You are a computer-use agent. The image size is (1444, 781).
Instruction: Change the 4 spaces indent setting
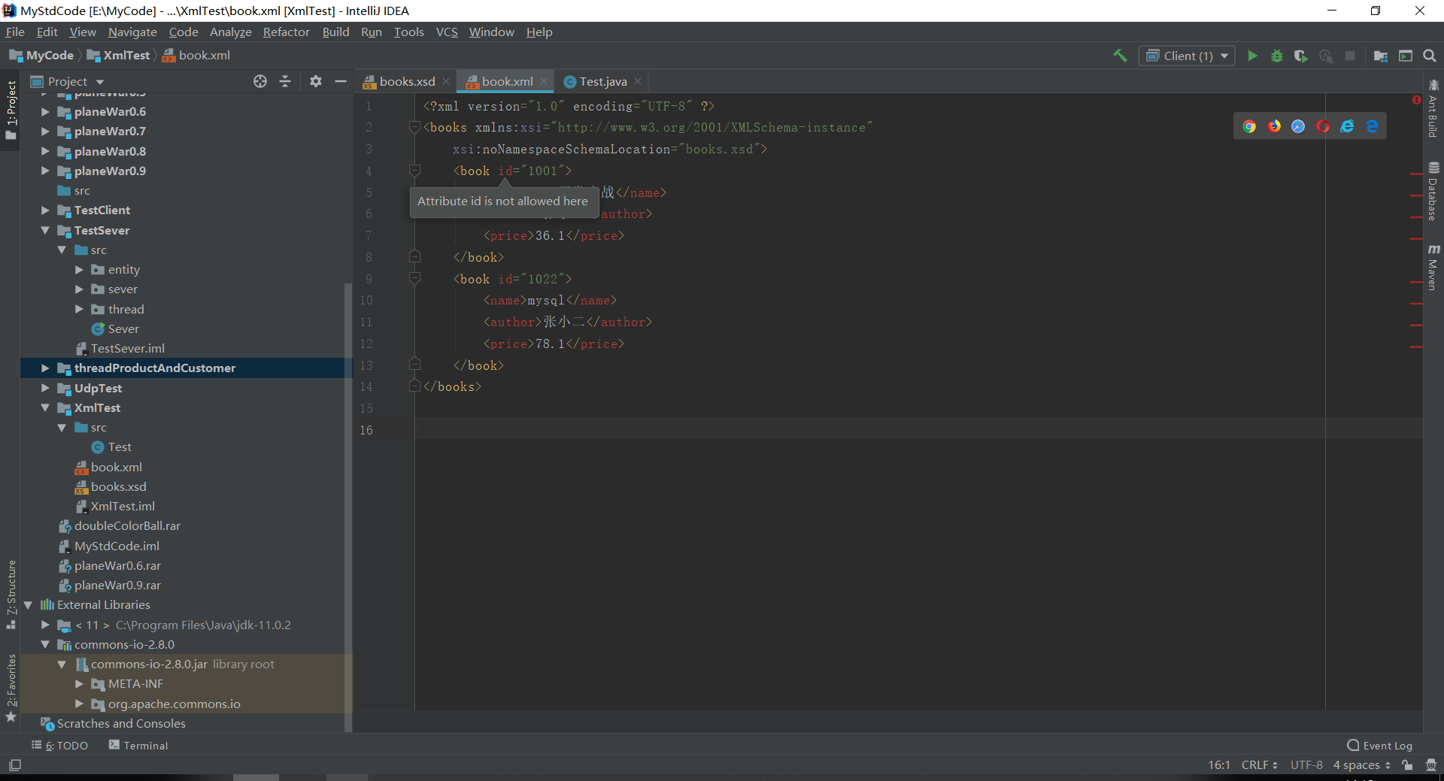1361,765
